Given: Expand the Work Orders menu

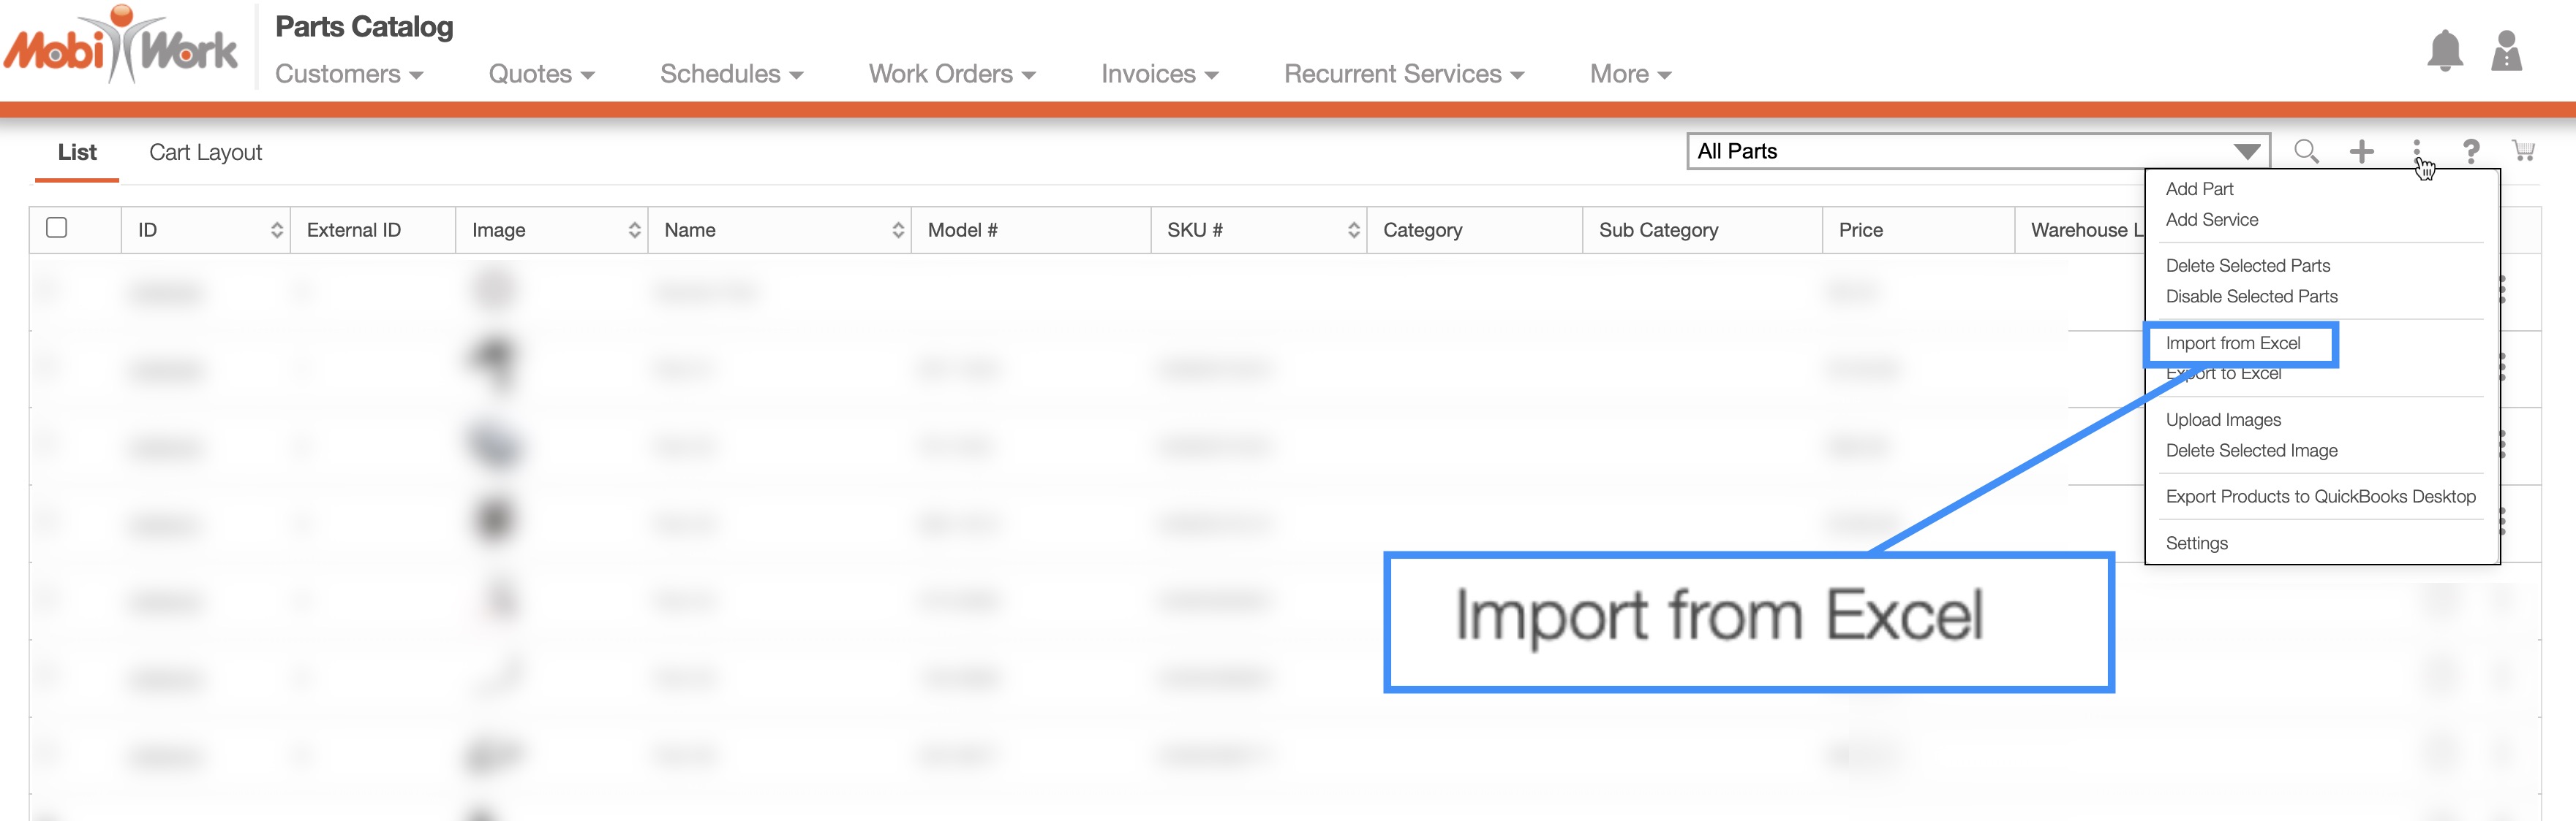Looking at the screenshot, I should [951, 75].
